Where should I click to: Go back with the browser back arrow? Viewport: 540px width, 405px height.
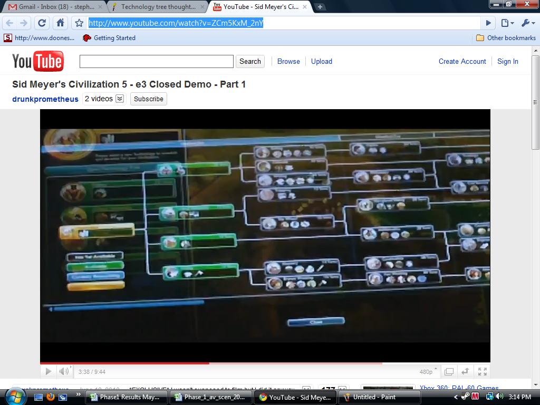point(9,23)
